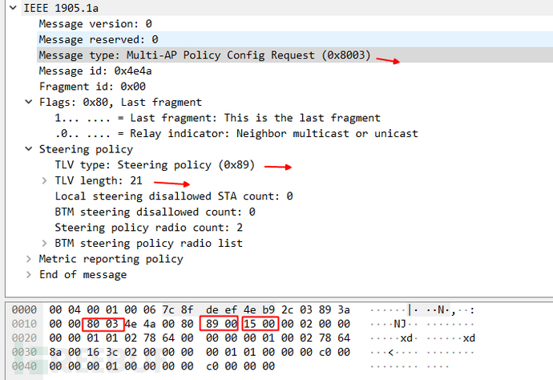Image resolution: width=553 pixels, height=380 pixels.
Task: Click hex bytes '15 00' in row 0010
Action: click(x=260, y=324)
